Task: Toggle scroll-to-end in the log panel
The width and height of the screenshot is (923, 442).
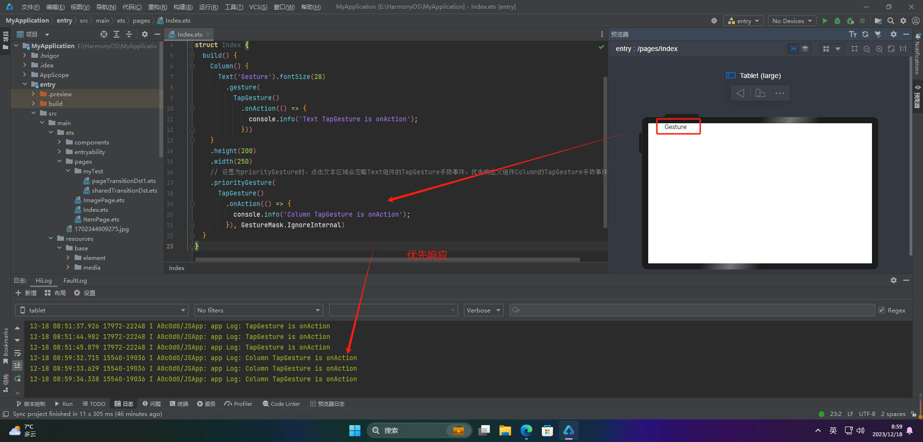Action: [17, 365]
